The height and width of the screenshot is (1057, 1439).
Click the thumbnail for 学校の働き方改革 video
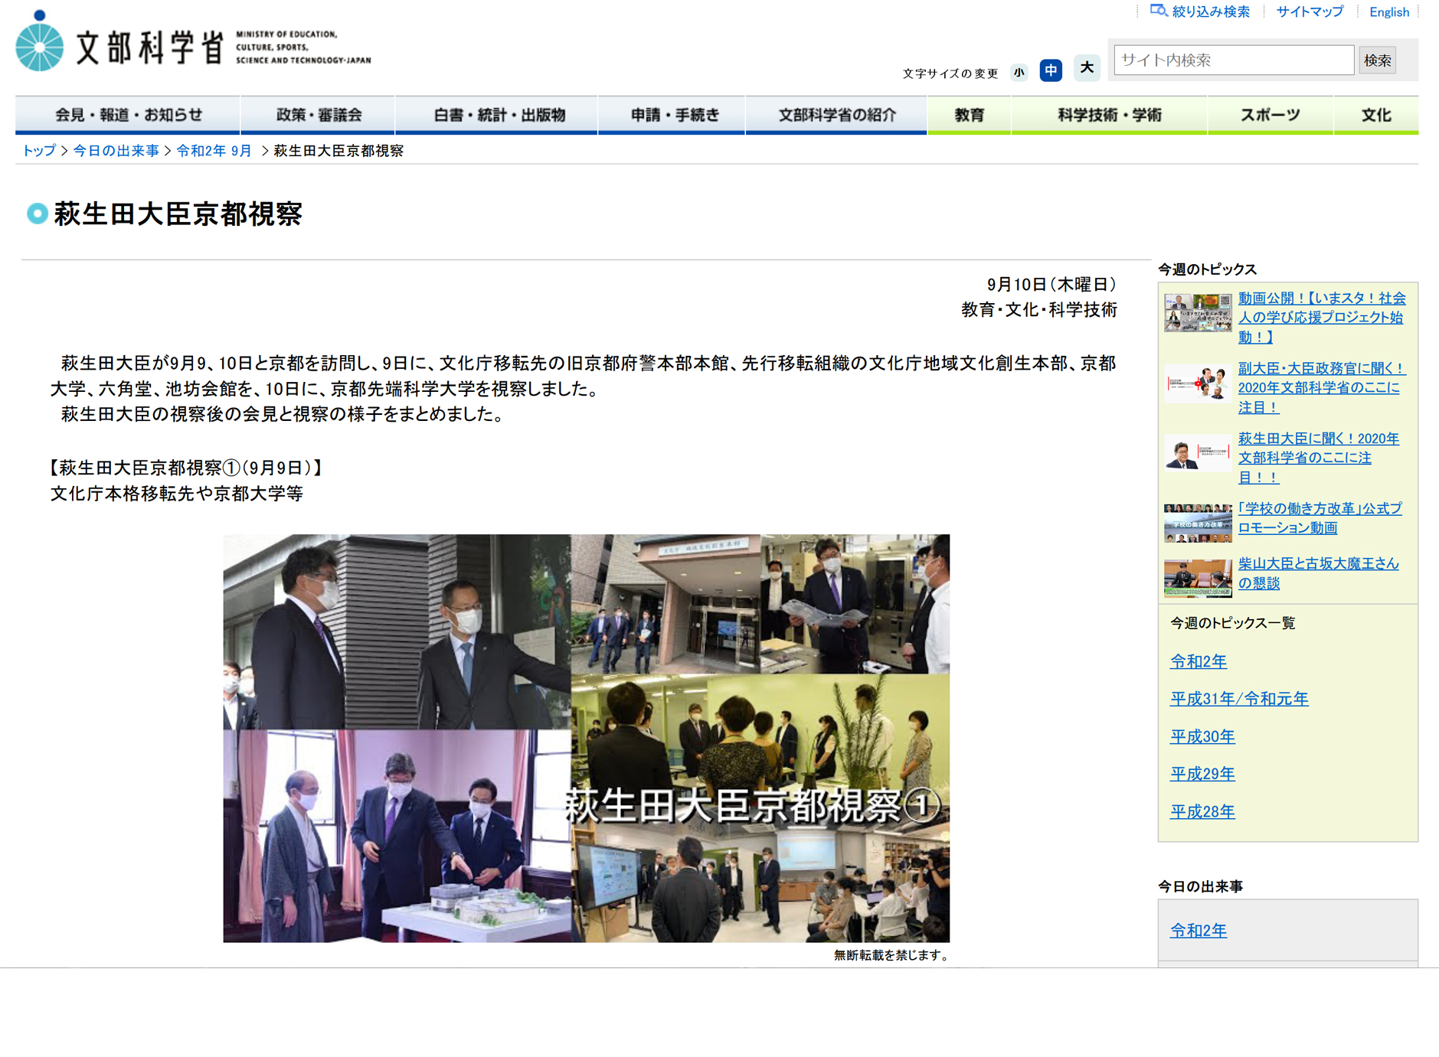coord(1197,523)
